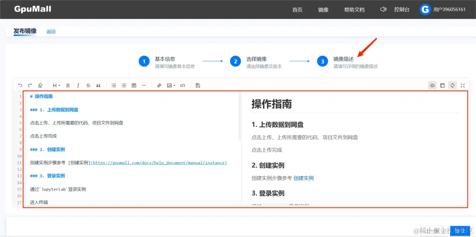Click the preview heading '1. 上传数据到网盘'
Screen dimensions: 476x237
tap(277, 124)
